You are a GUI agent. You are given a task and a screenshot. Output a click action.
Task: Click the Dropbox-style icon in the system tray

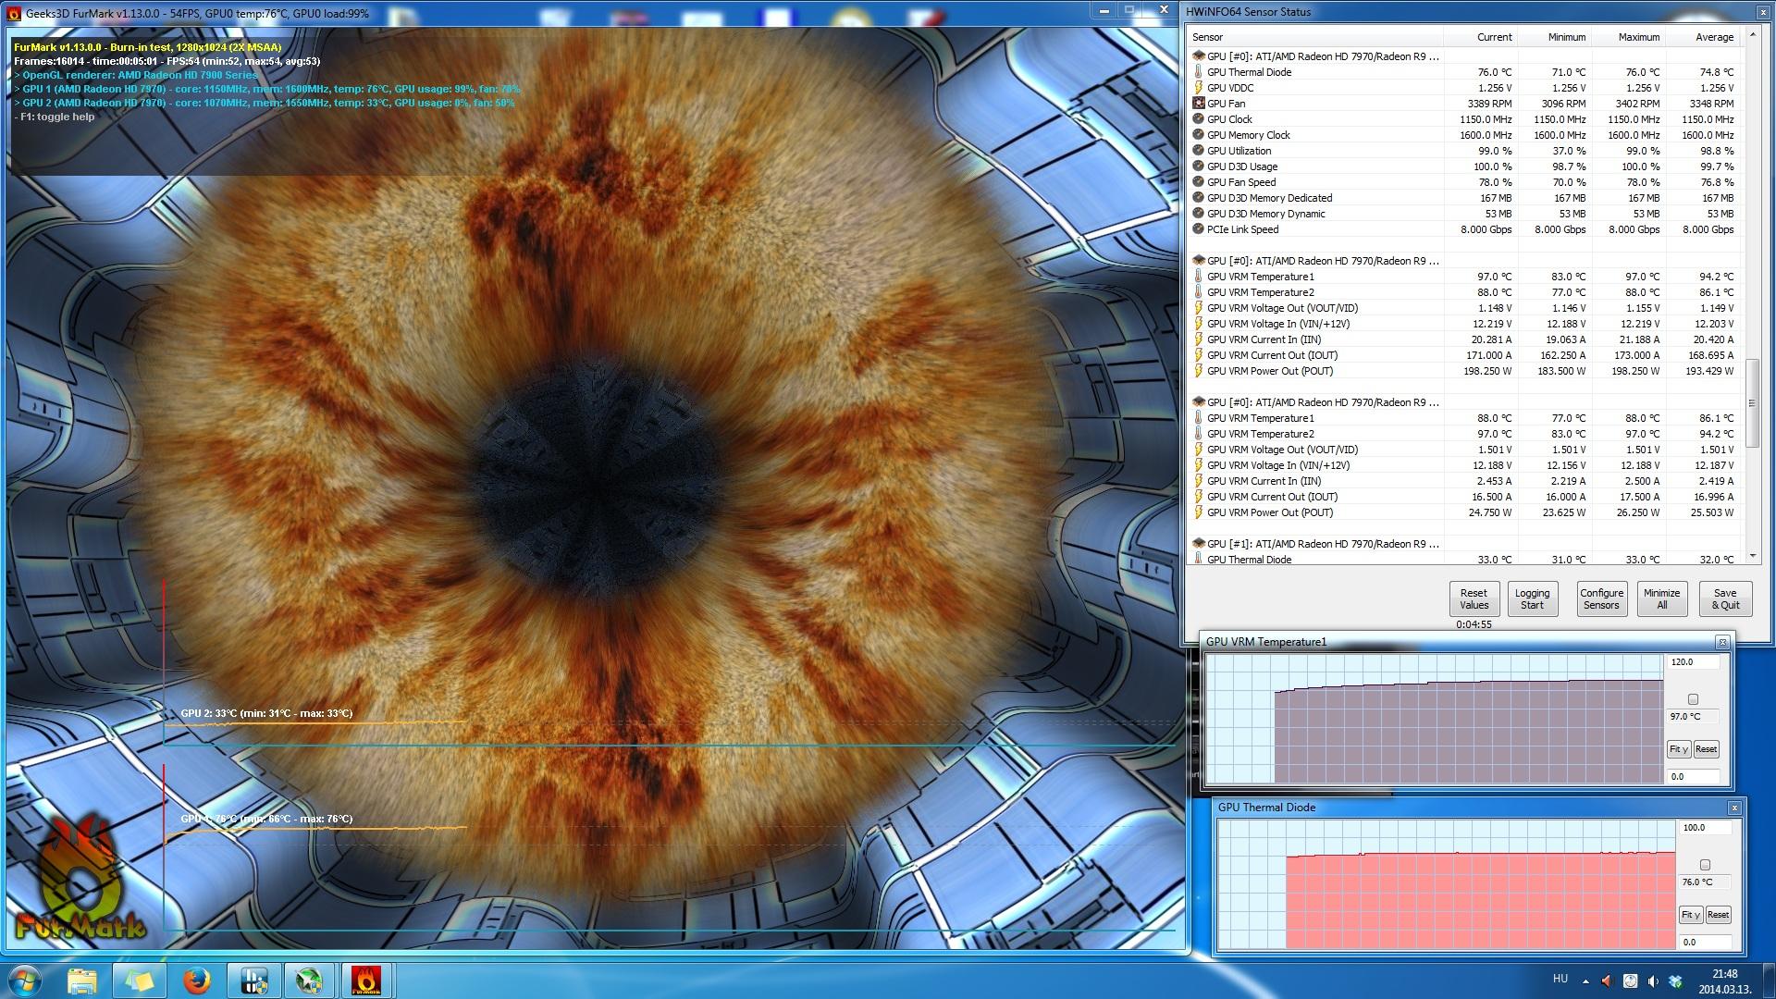click(x=1675, y=980)
